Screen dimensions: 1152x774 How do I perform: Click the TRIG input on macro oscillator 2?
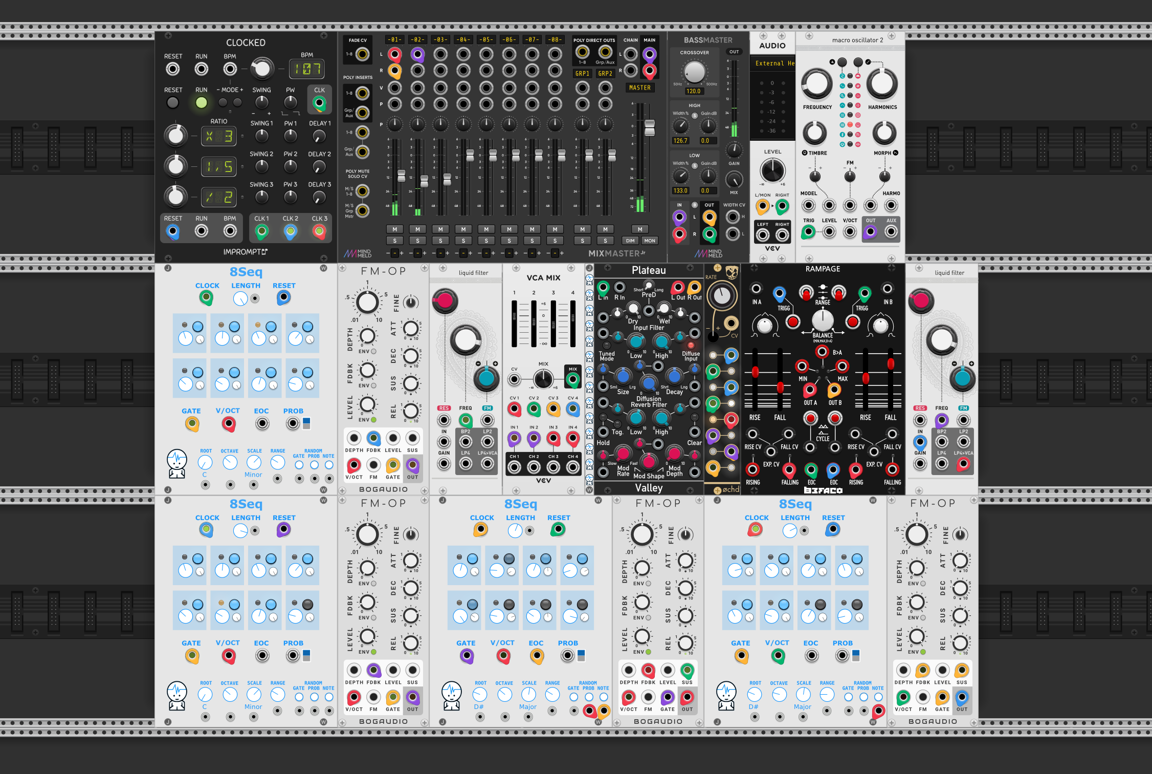[808, 232]
